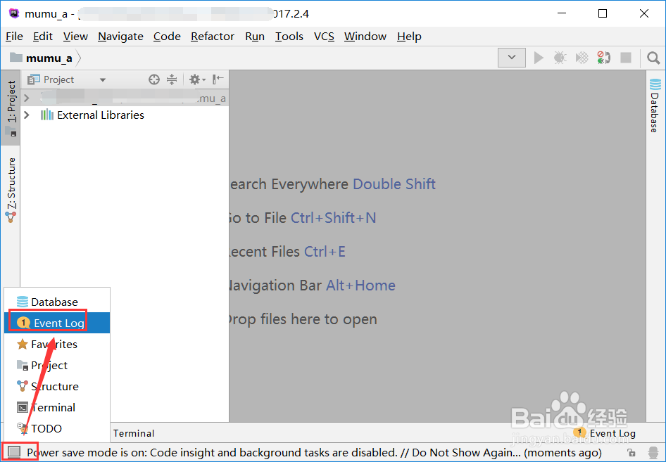Screen dimensions: 666x462
Task: Choose Terminal in the popup list
Action: [57, 408]
